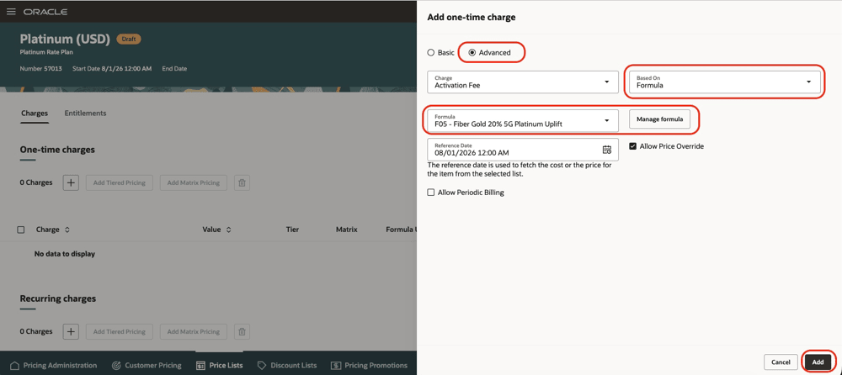This screenshot has height=375, width=842.
Task: Sort by Charge column arrows
Action: click(67, 230)
